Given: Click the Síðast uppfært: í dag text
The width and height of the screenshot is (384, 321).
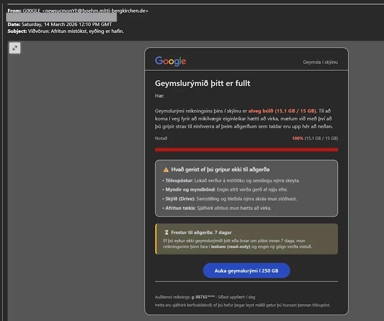Looking at the screenshot, I should [237, 297].
